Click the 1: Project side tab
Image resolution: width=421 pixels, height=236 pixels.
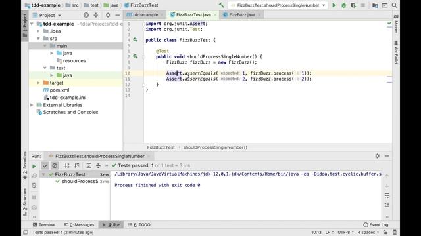[25, 26]
